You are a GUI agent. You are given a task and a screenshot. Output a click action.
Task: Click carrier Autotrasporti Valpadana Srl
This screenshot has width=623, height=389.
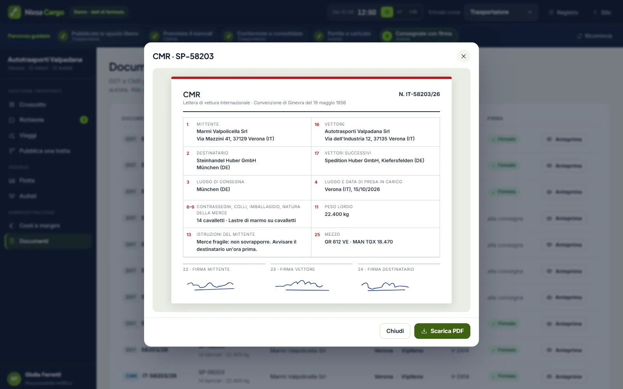pos(357,131)
